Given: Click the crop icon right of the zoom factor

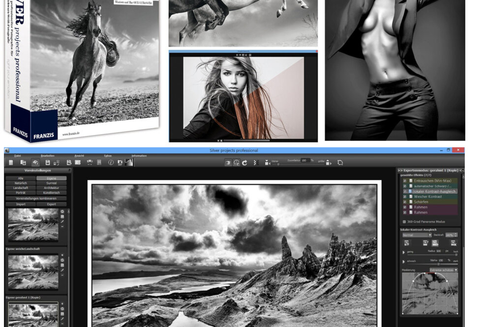Looking at the screenshot, I should [x=339, y=162].
